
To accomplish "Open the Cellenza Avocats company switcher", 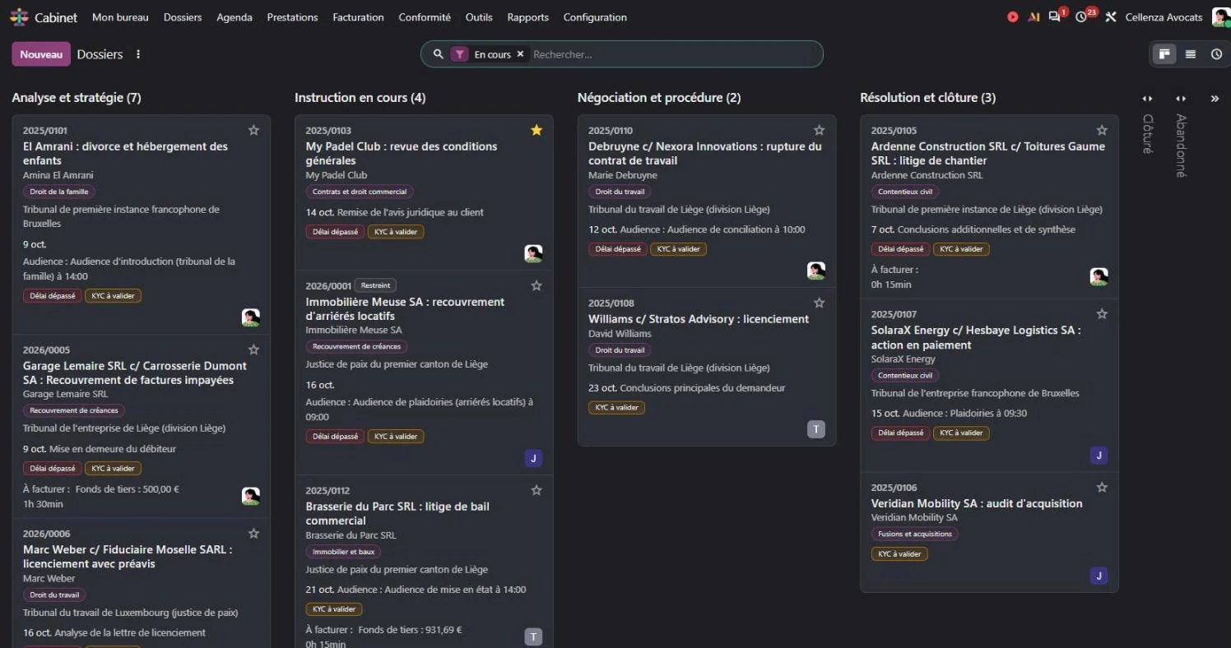I will [1164, 16].
